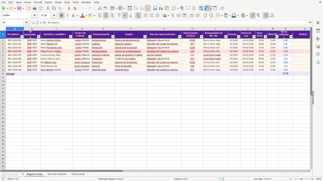
Task: Click the formula input line
Action: point(177,23)
